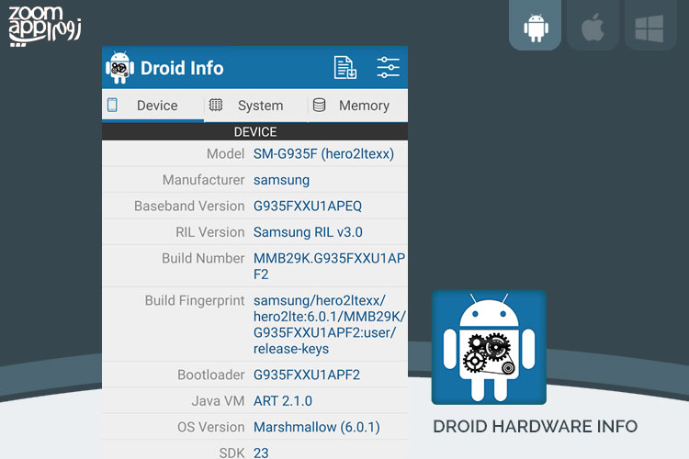Image resolution: width=689 pixels, height=459 pixels.
Task: Tap the Droid Info robot app icon
Action: pos(119,68)
